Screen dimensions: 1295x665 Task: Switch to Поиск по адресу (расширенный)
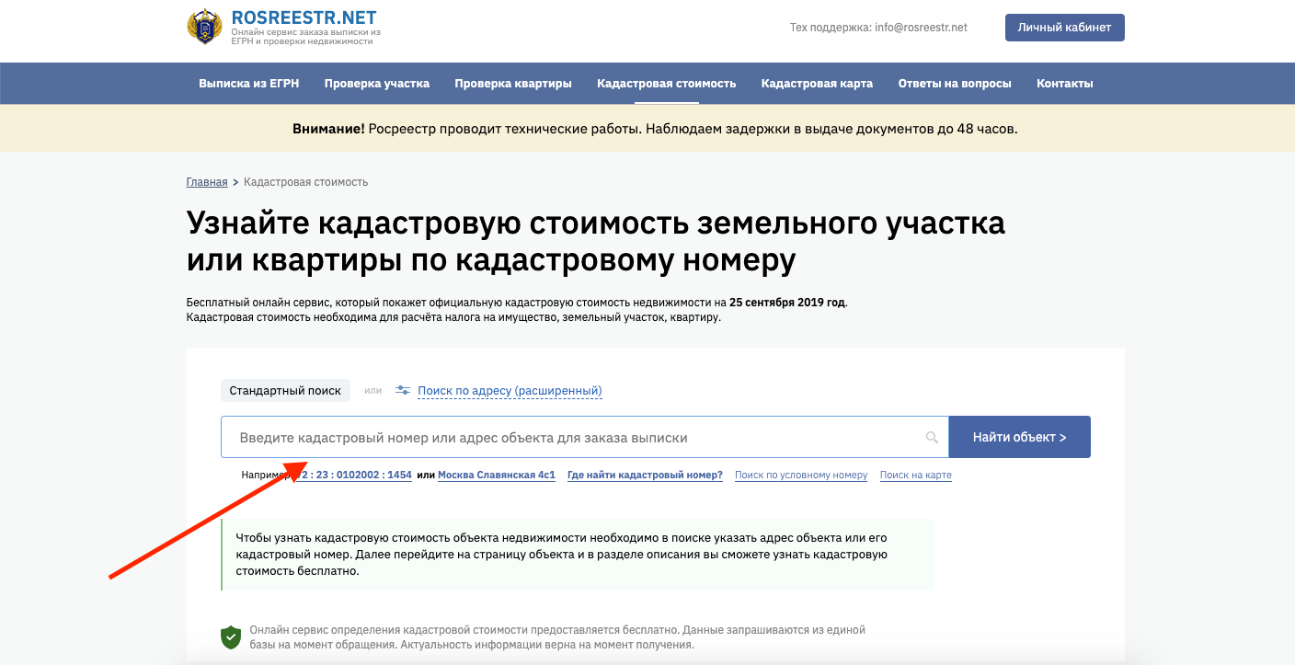(510, 391)
